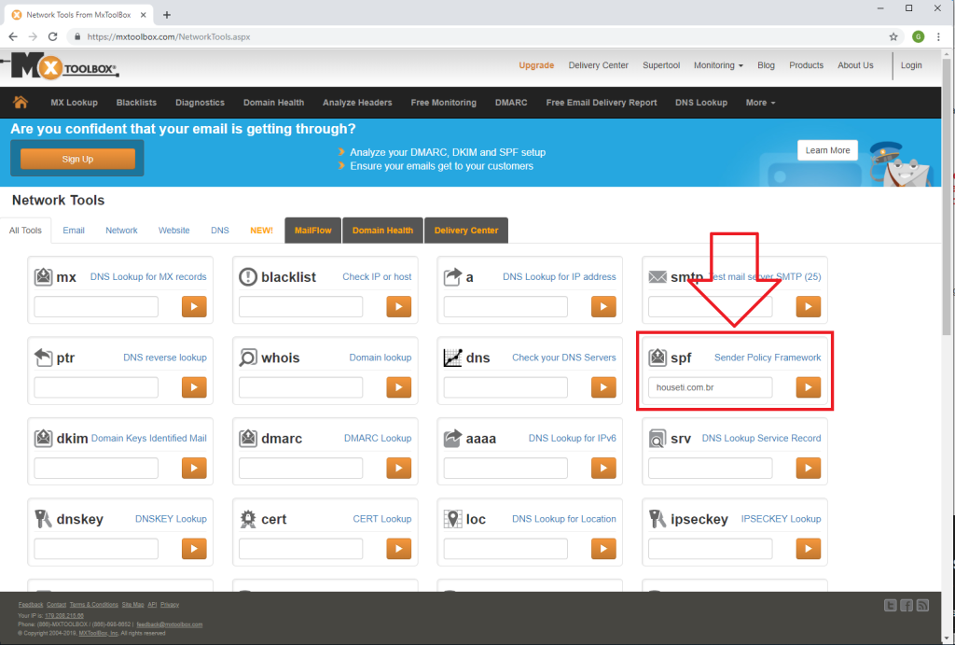The width and height of the screenshot is (955, 645).
Task: Click the spf input containing houseti.com.br
Action: point(711,387)
